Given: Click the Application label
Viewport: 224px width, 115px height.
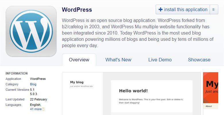Looking at the screenshot, I should (x=13, y=79).
